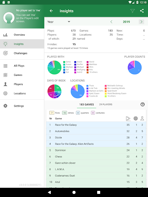Tap the filter funnel icon
The width and height of the screenshot is (148, 197).
tap(132, 11)
